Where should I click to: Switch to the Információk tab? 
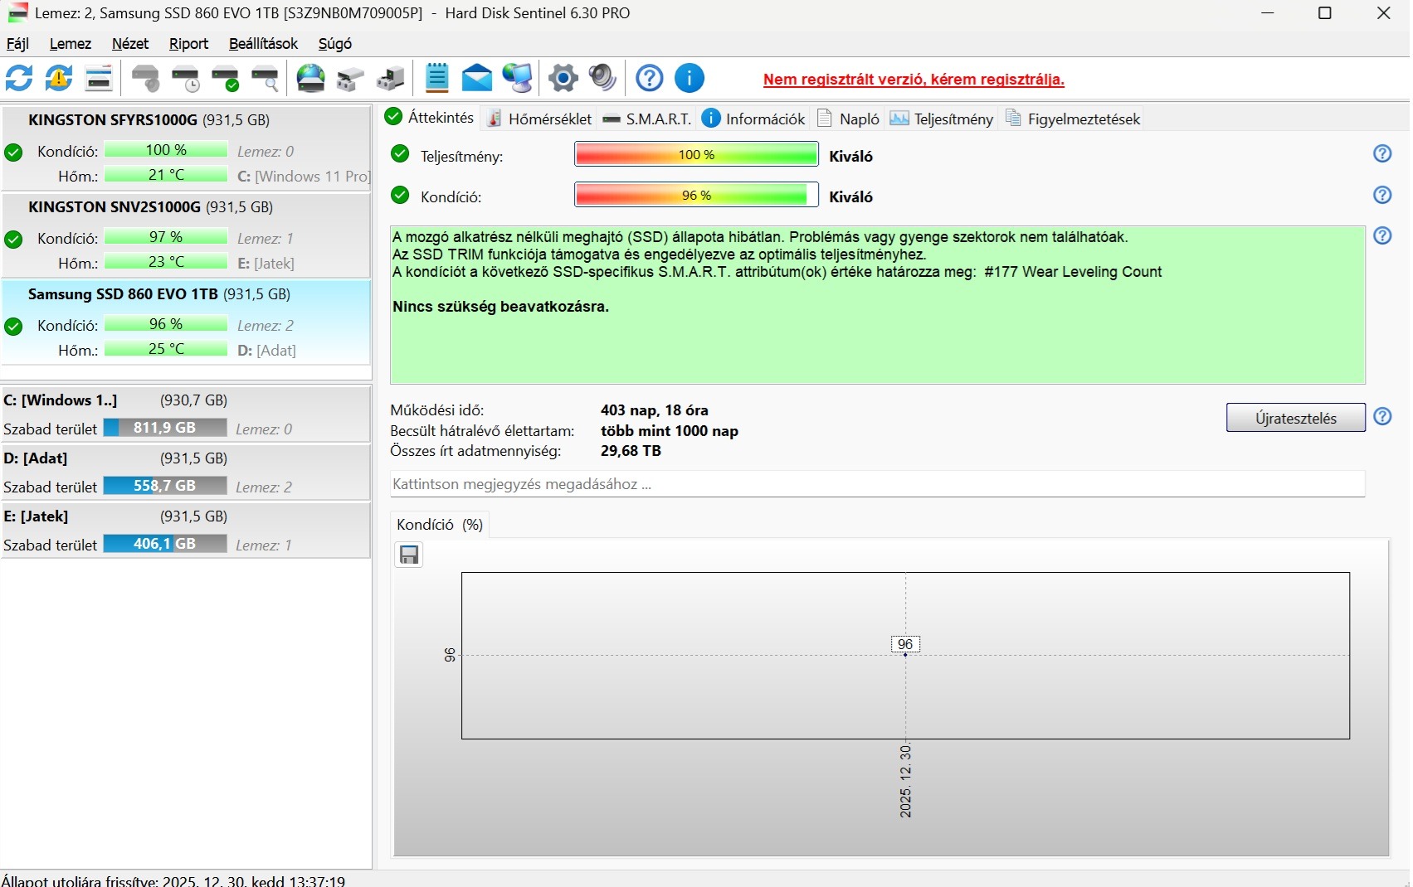[753, 119]
